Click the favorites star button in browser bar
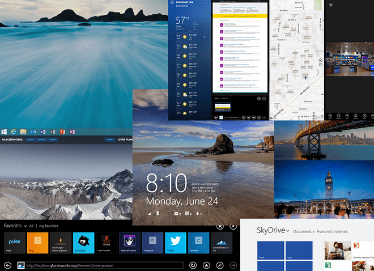 (x=206, y=265)
